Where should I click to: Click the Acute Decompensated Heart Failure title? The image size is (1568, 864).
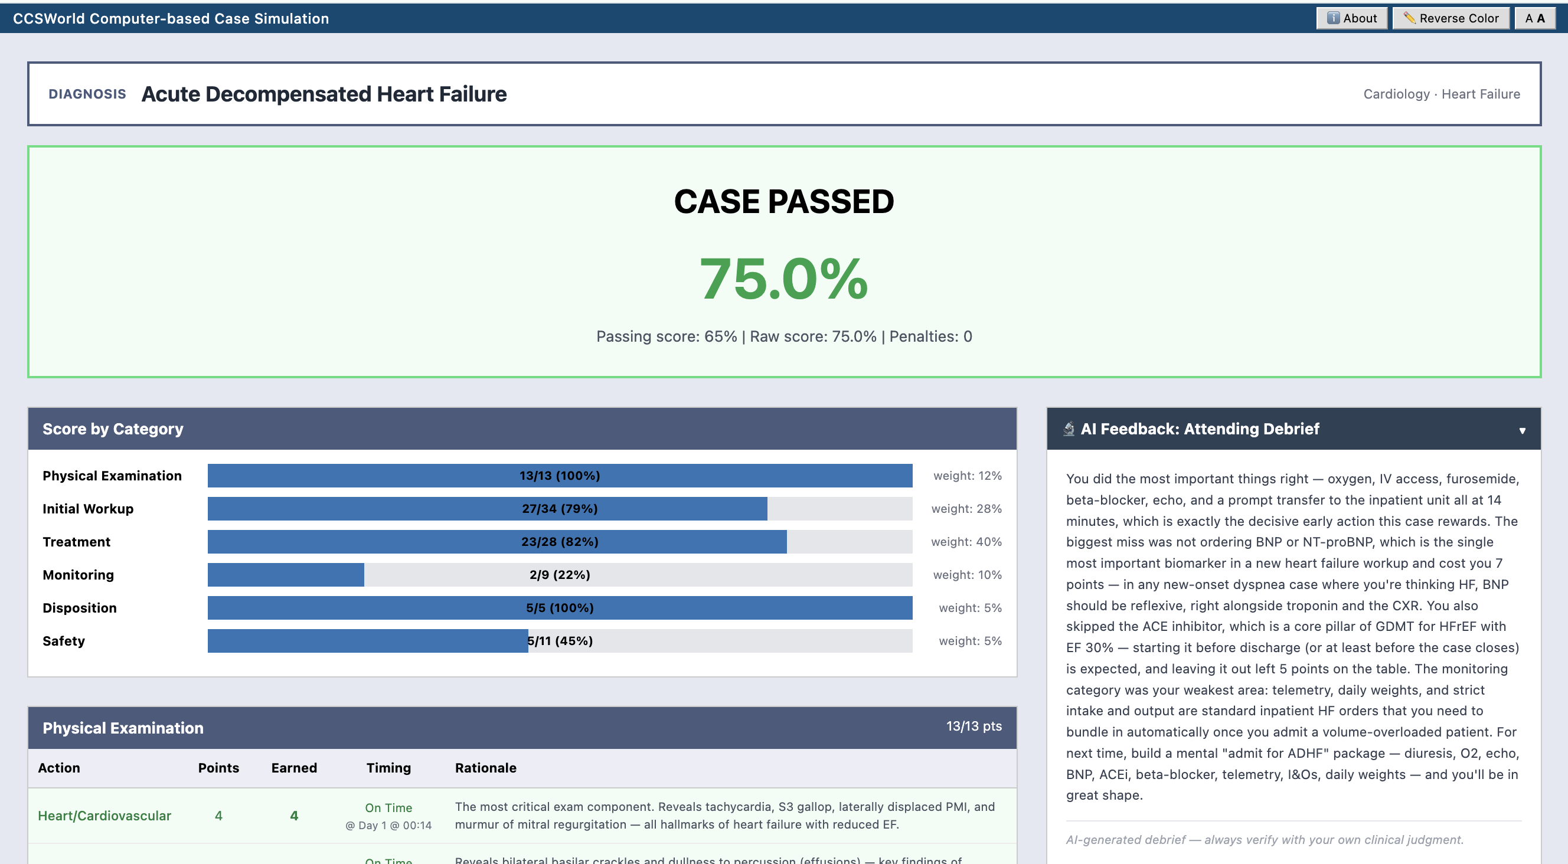(x=324, y=94)
